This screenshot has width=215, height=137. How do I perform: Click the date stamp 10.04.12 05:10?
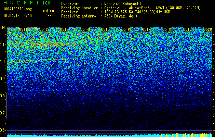tap(17, 16)
